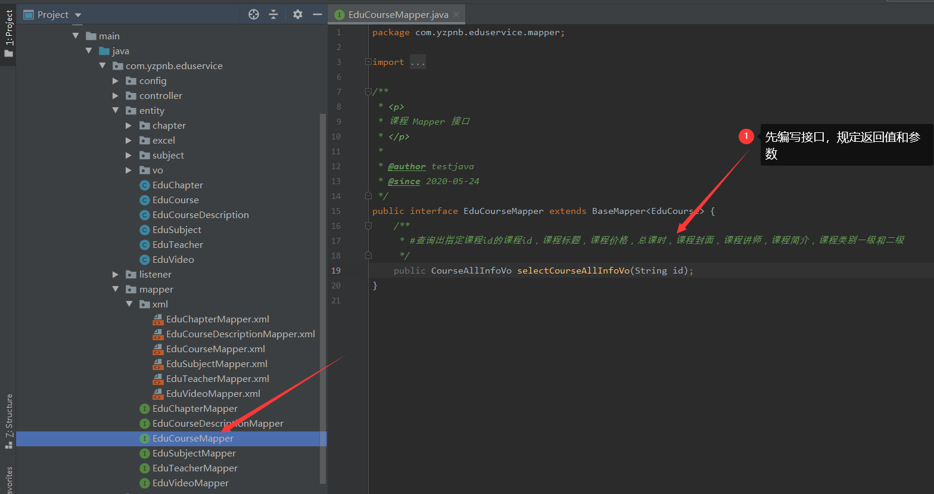Click the @since tag in comment

pyautogui.click(x=404, y=181)
